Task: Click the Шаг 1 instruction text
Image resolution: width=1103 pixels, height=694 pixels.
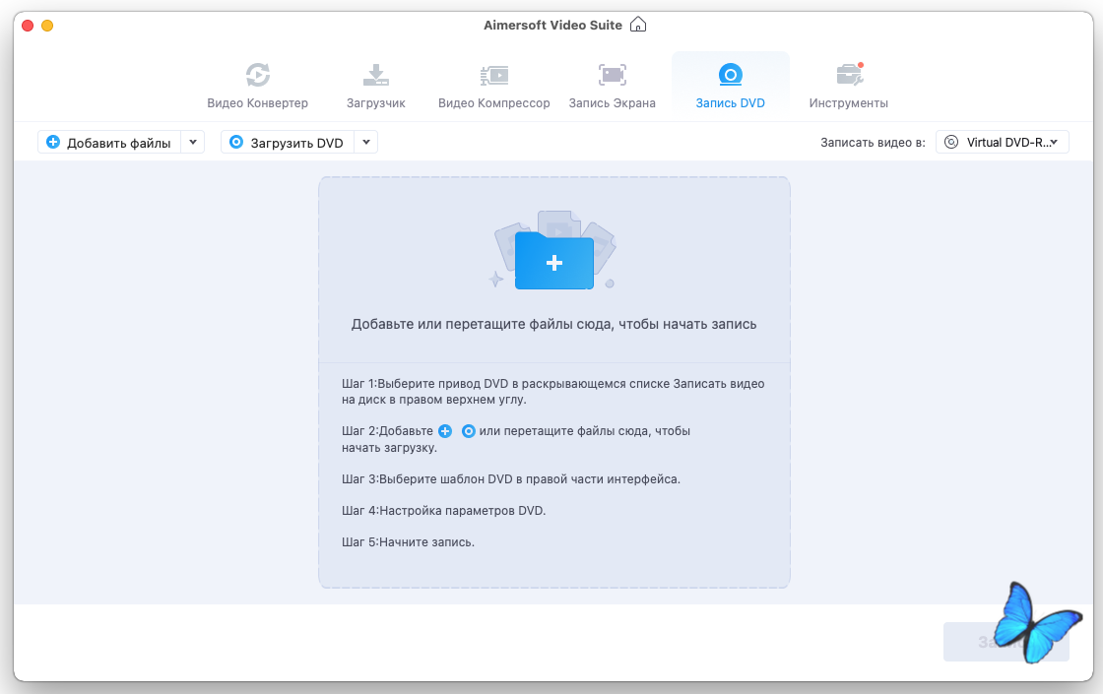Action: click(552, 392)
